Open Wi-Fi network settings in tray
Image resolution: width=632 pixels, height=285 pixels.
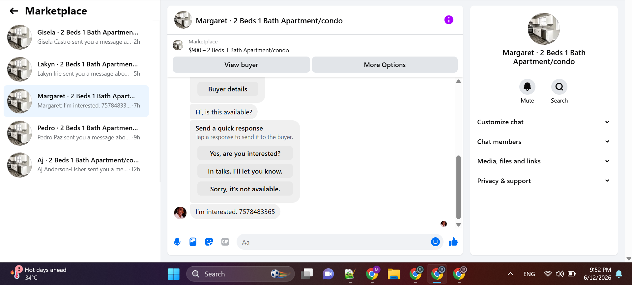[x=548, y=274]
